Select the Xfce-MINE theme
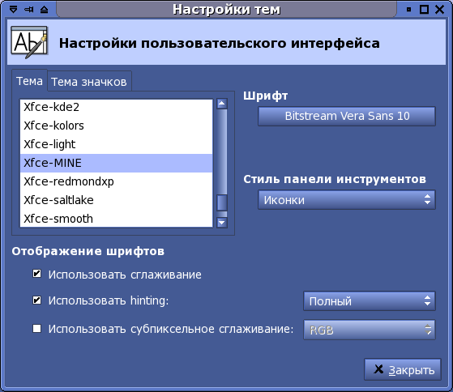453x392 pixels. pos(116,163)
